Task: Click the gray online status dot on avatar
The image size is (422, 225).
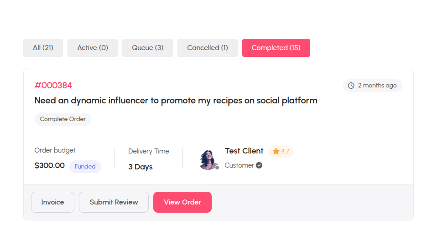Action: click(217, 168)
